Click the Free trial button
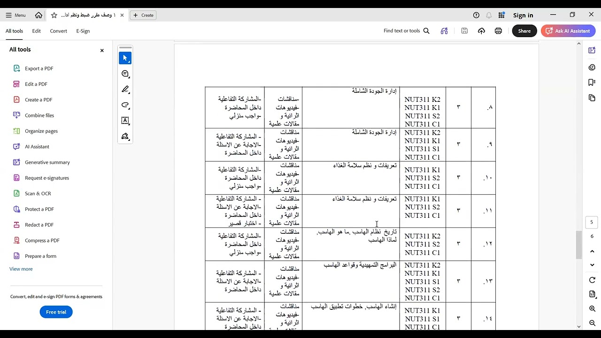The image size is (601, 338). tap(56, 312)
